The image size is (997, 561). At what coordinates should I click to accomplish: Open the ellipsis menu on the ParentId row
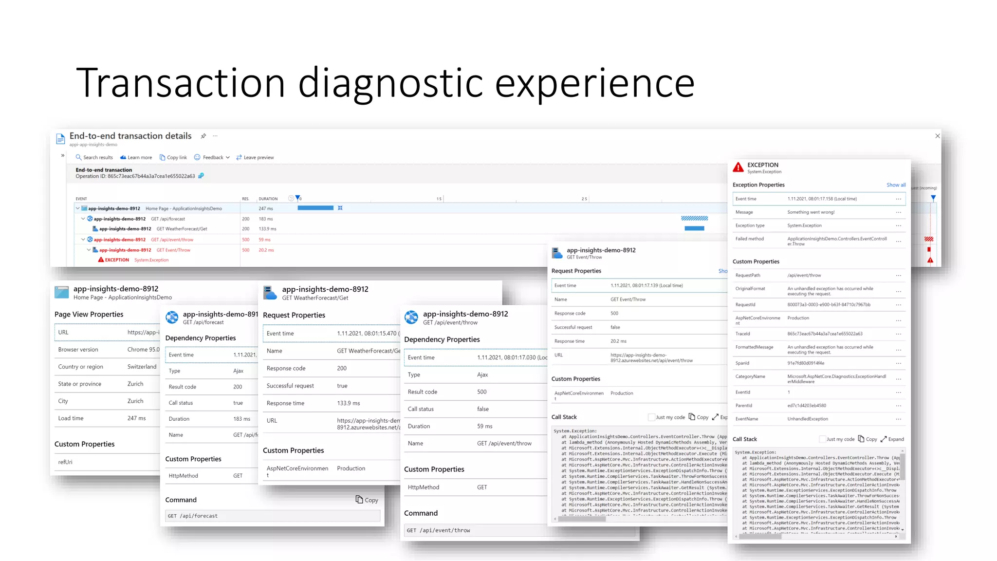point(899,406)
